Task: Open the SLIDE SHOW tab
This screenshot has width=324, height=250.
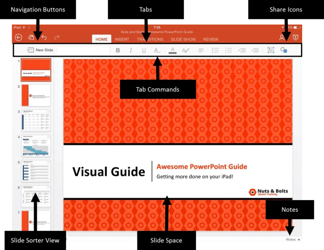Action: point(183,39)
